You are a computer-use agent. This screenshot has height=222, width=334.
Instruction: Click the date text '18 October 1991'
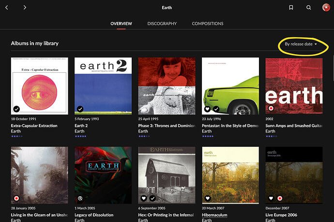tap(24, 119)
